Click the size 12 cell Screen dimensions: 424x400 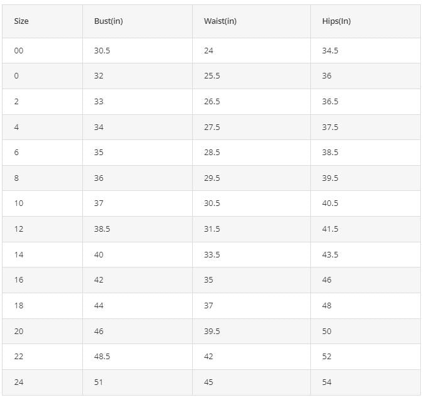click(x=18, y=229)
